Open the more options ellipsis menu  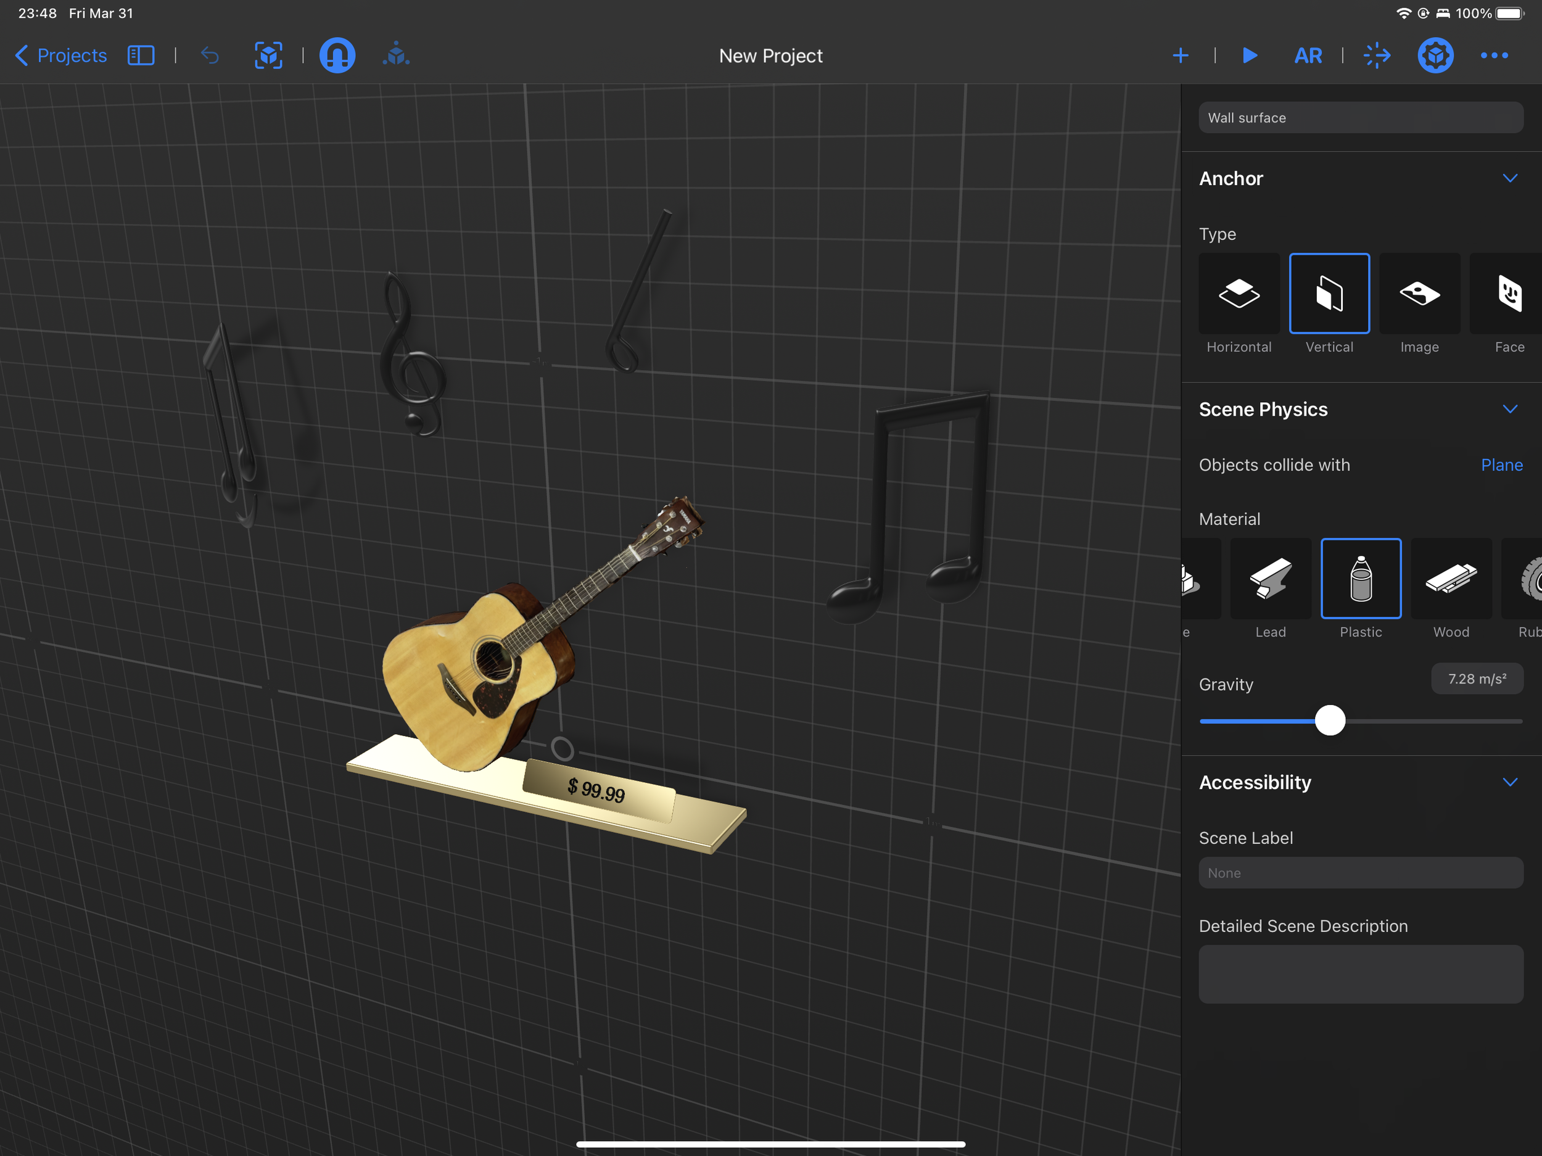pyautogui.click(x=1494, y=56)
